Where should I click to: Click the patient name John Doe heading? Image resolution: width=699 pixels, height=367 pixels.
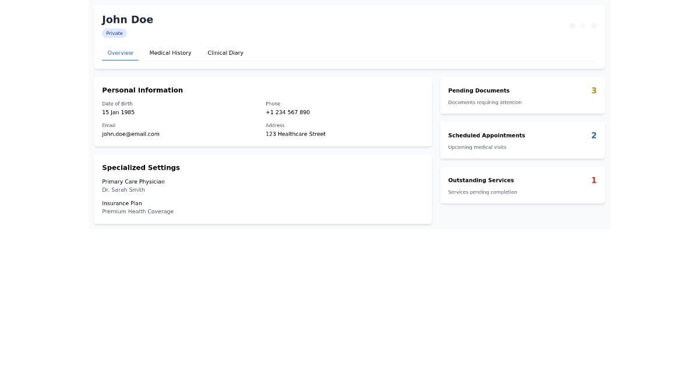pyautogui.click(x=128, y=19)
